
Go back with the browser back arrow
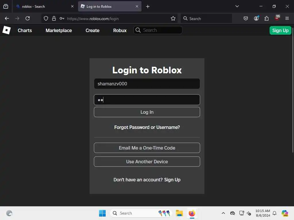(x=7, y=18)
